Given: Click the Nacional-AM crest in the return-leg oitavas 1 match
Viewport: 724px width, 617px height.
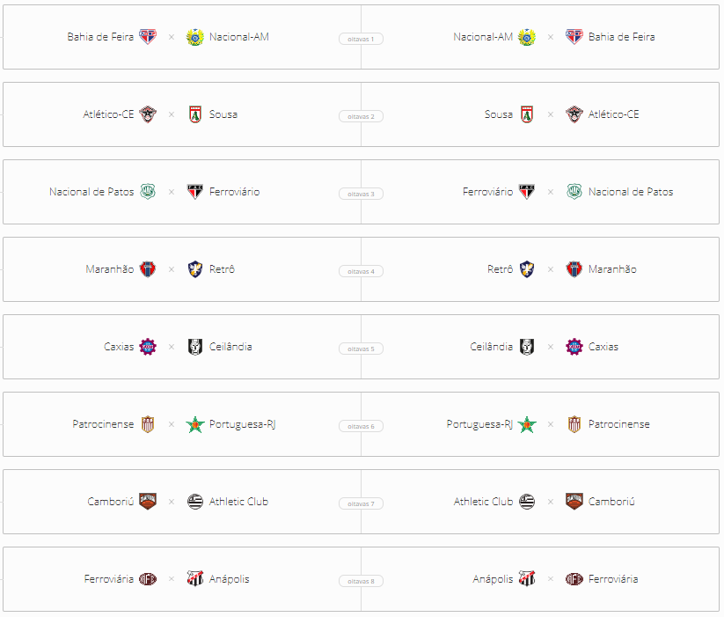Looking at the screenshot, I should coord(526,37).
